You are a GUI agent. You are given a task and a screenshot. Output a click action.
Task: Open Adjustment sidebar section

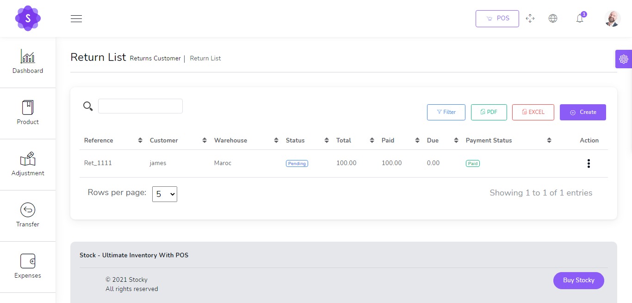[x=28, y=165]
